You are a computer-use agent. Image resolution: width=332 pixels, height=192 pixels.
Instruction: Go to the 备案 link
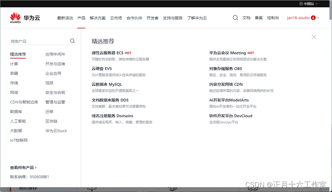click(259, 18)
